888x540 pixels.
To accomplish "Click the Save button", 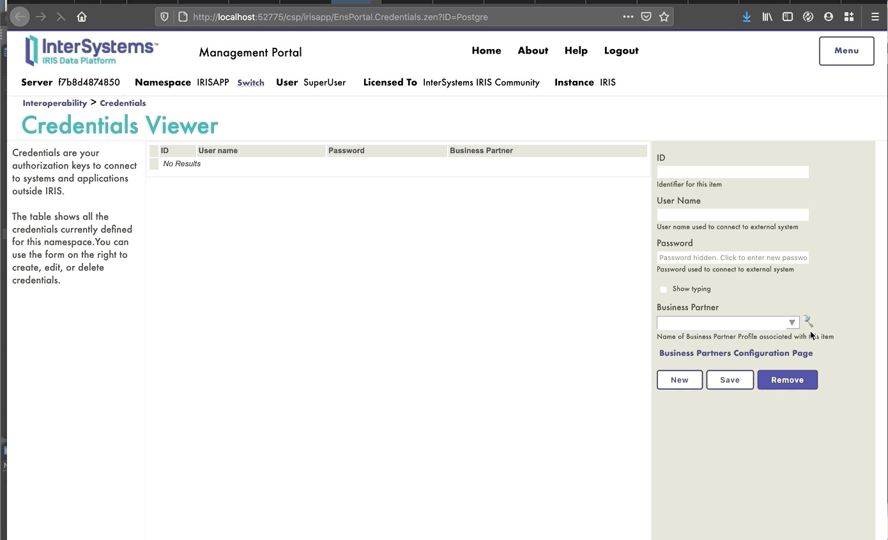I will 730,380.
